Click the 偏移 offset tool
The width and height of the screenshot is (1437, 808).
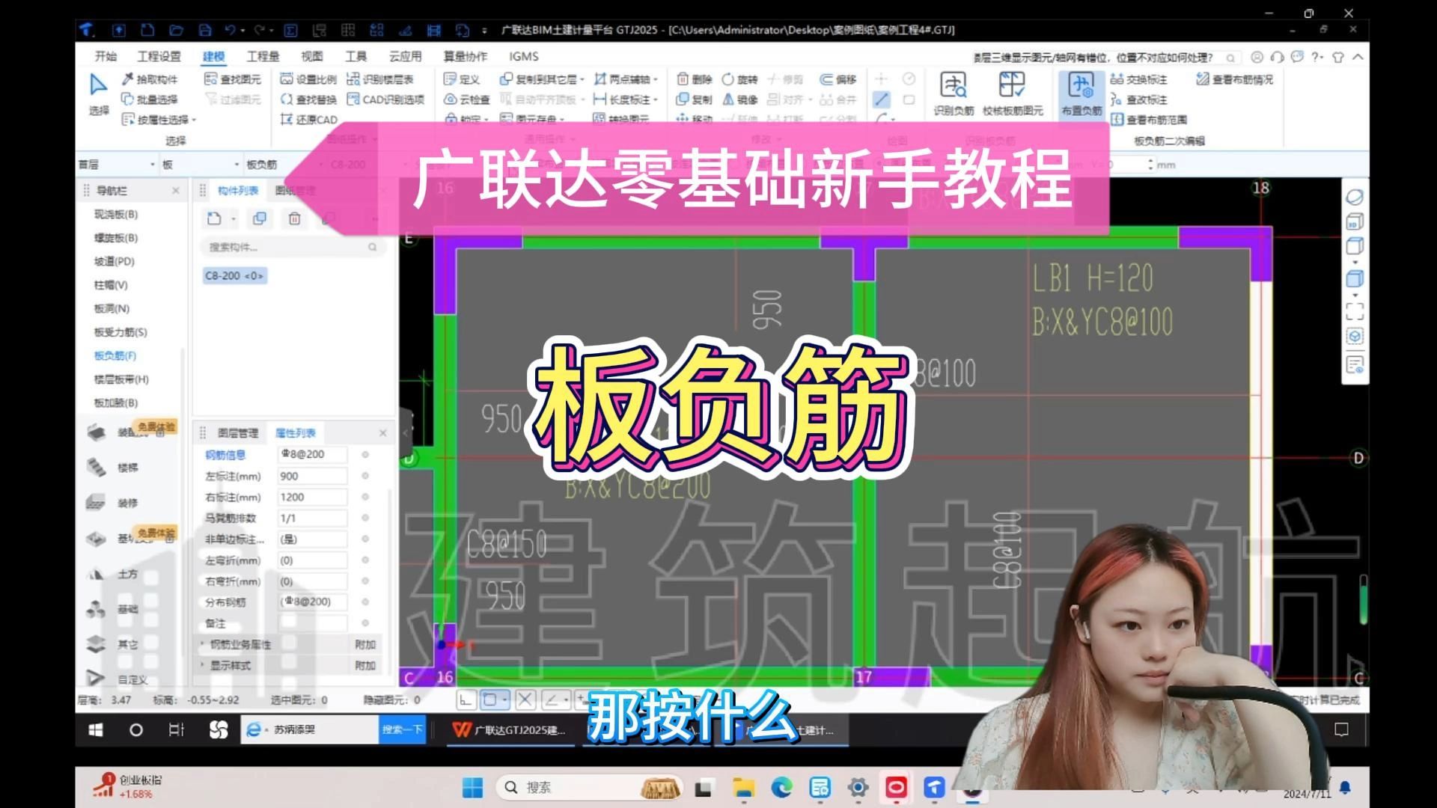pyautogui.click(x=838, y=79)
